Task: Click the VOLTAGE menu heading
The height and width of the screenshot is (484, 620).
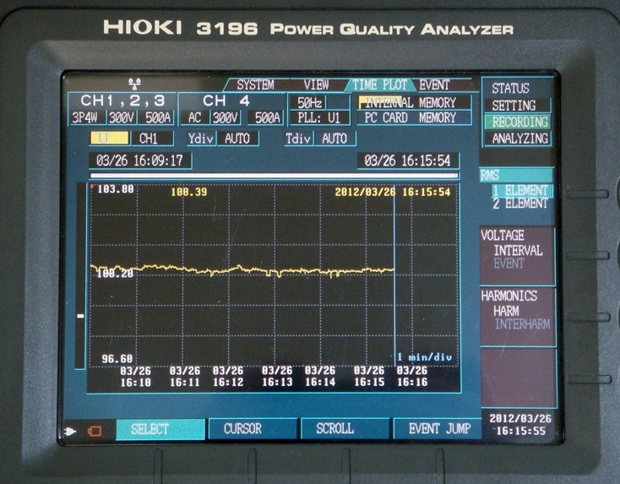Action: 503,236
